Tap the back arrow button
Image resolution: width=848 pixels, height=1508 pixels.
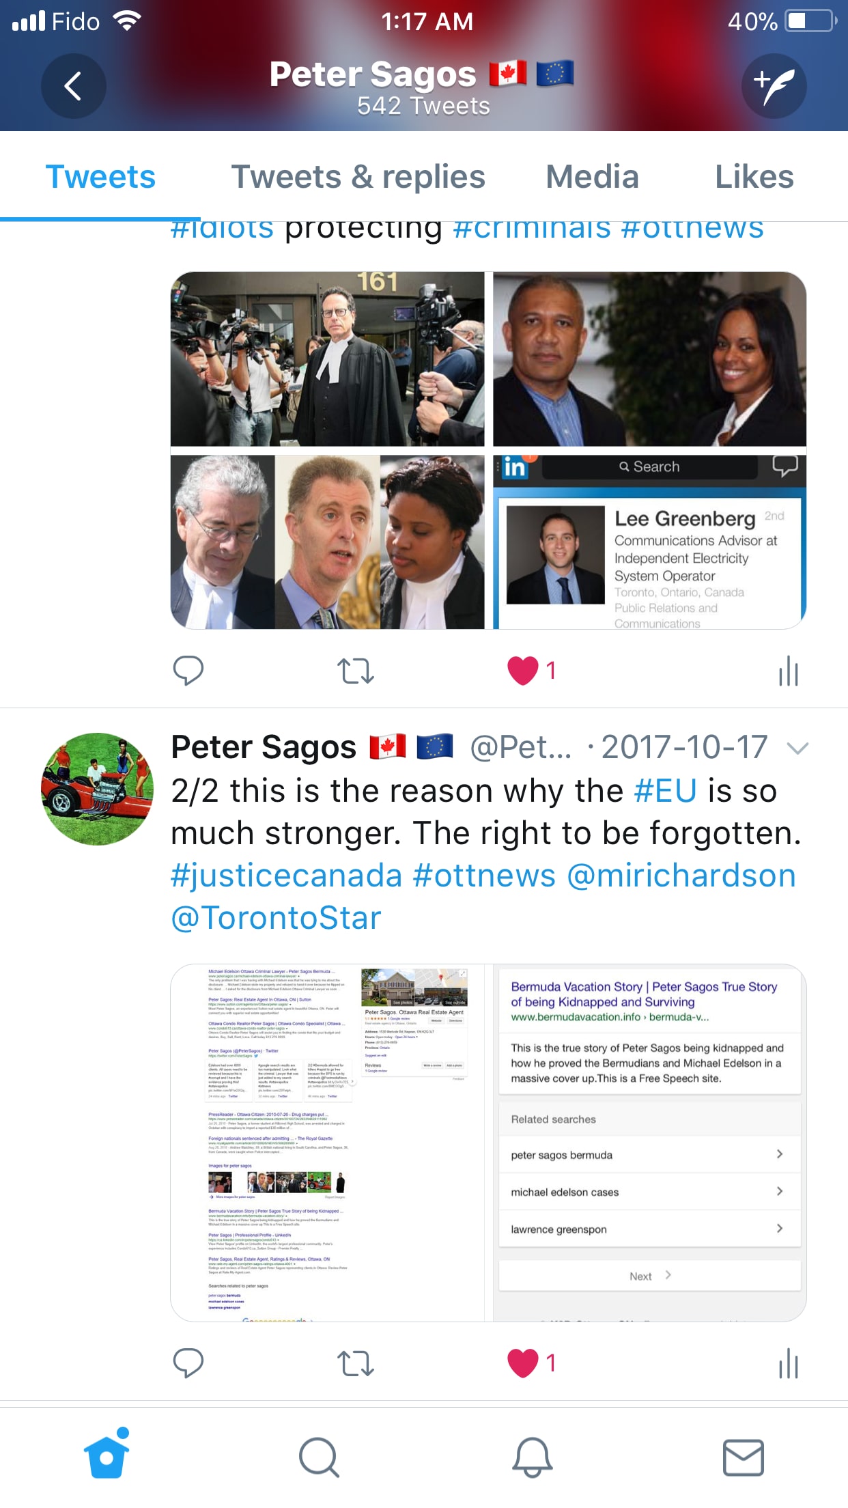[x=73, y=86]
